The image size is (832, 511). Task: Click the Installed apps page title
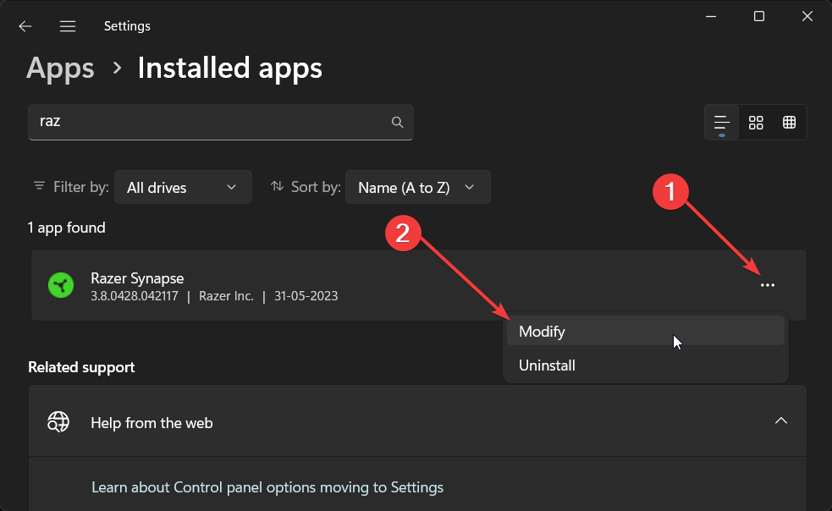pos(229,69)
